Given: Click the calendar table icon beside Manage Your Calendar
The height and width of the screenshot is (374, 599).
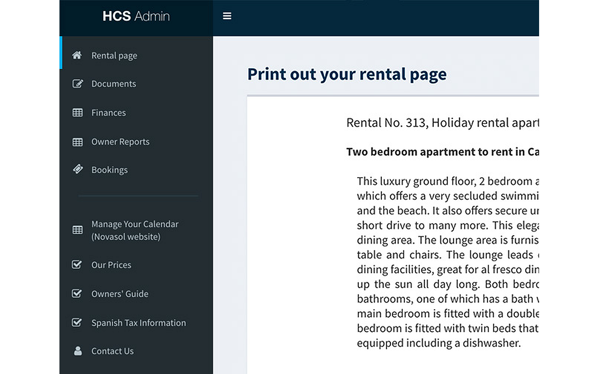Looking at the screenshot, I should [78, 230].
